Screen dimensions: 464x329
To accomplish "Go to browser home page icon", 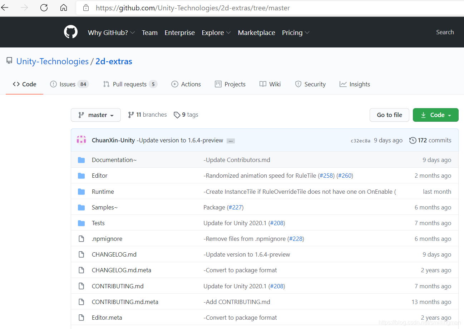I will (64, 7).
